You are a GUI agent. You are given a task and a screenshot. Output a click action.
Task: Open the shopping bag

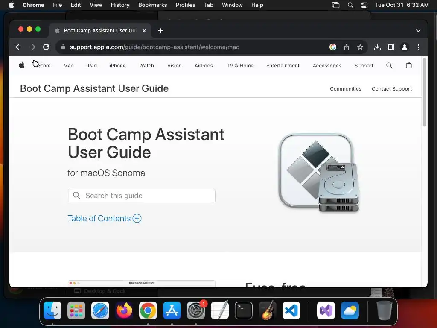408,65
